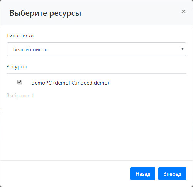The image size is (193, 187).
Task: Uncheck the demoPC resource checkbox
Action: tap(20, 82)
